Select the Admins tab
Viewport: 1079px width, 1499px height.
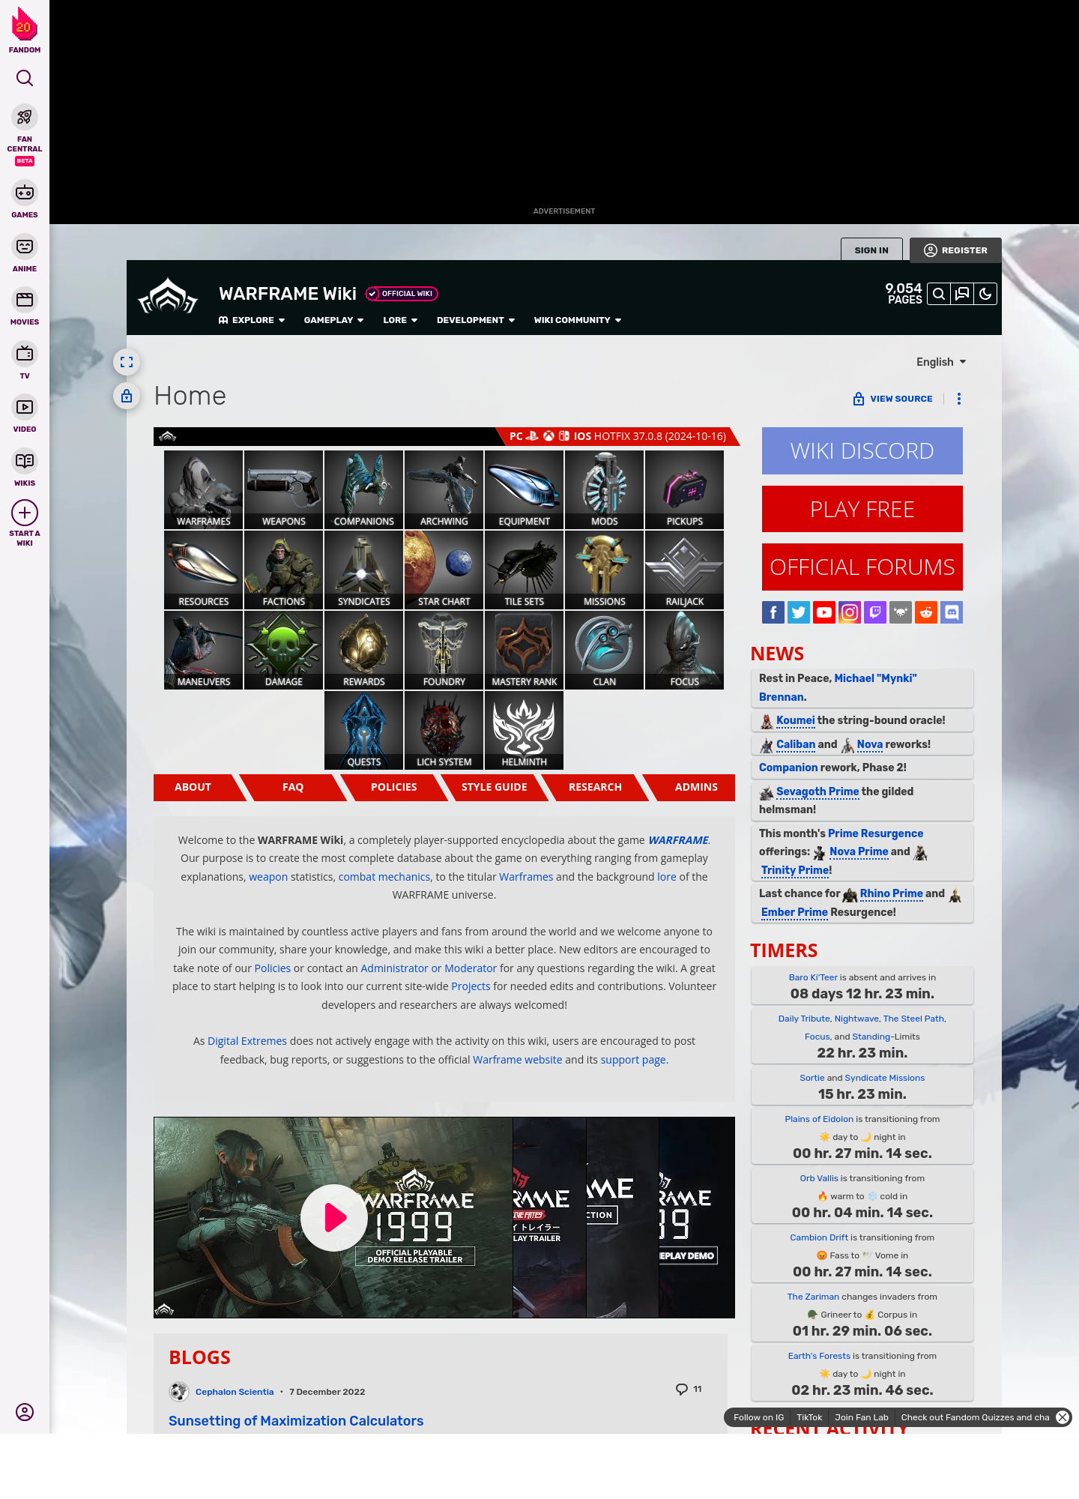point(696,787)
